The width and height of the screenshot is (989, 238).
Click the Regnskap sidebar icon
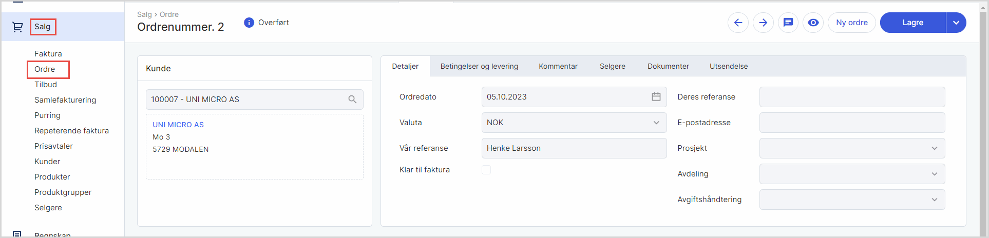17,234
